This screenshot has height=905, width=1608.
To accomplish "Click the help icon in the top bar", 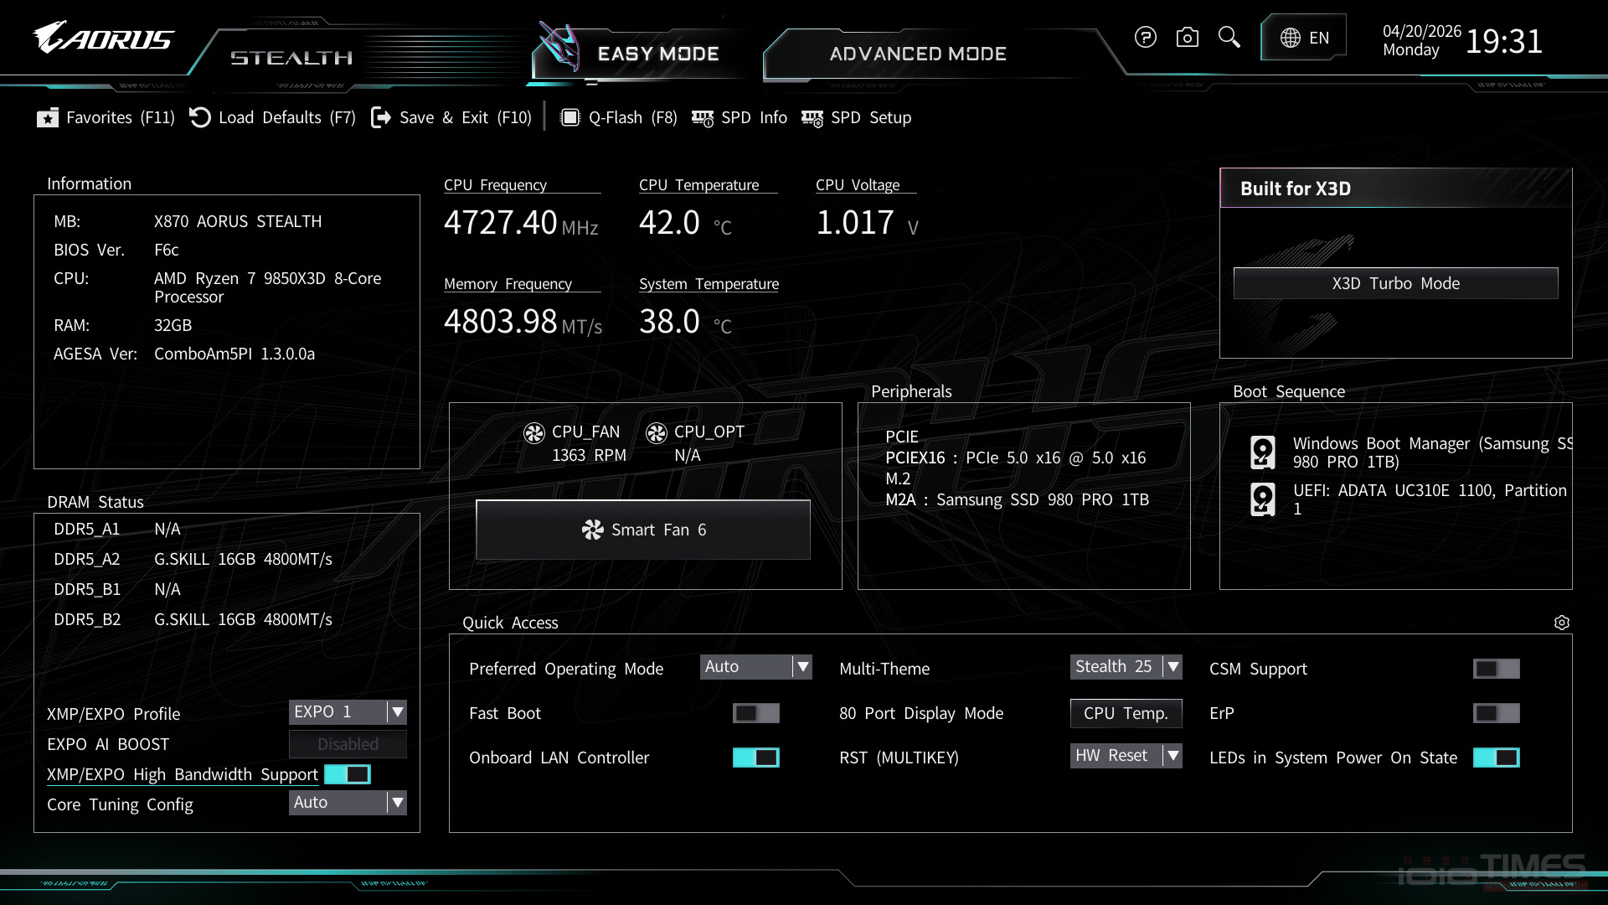I will point(1146,37).
